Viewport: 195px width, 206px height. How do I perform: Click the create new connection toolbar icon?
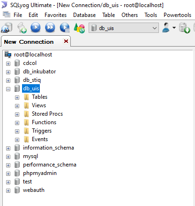7,28
